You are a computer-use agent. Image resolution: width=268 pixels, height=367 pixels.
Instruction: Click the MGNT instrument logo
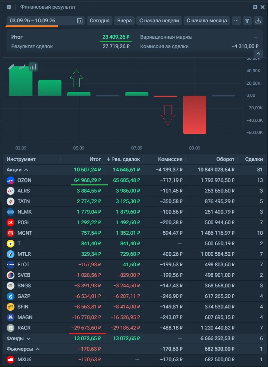[x=11, y=233]
